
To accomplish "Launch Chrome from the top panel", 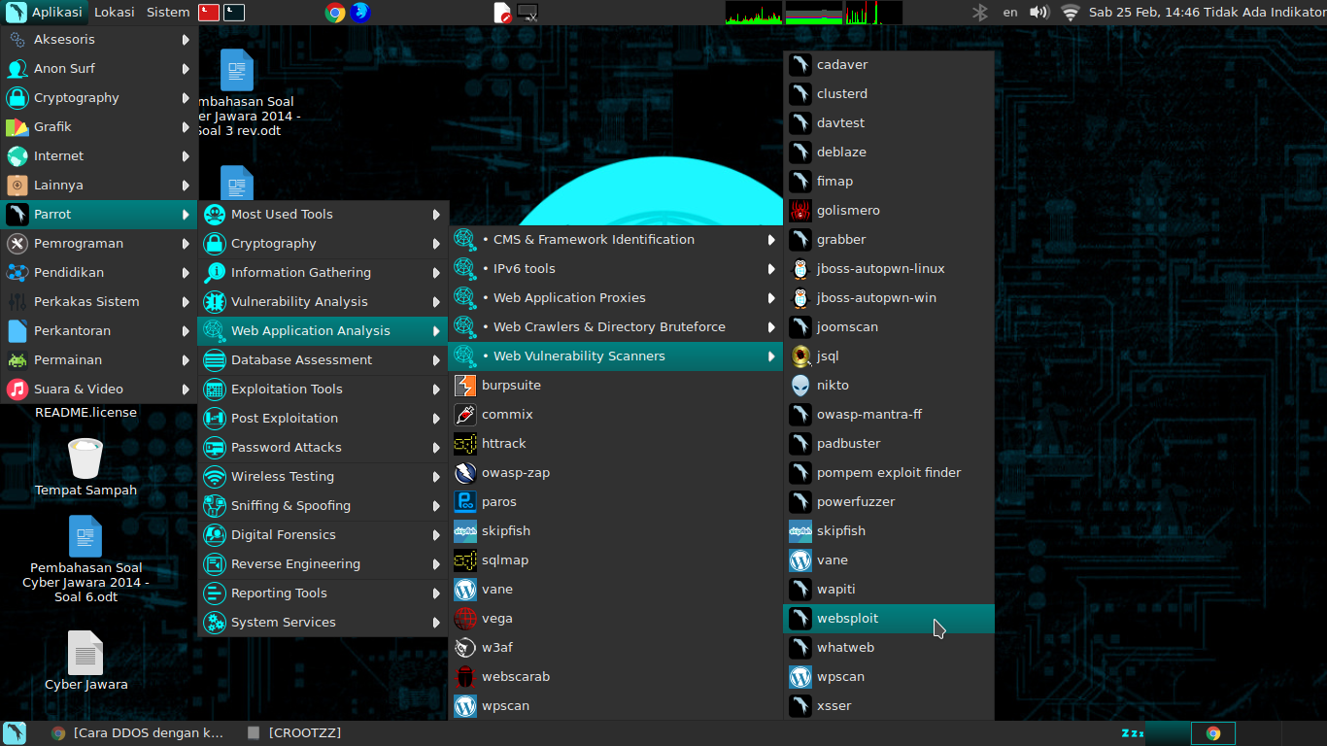I will (x=335, y=13).
